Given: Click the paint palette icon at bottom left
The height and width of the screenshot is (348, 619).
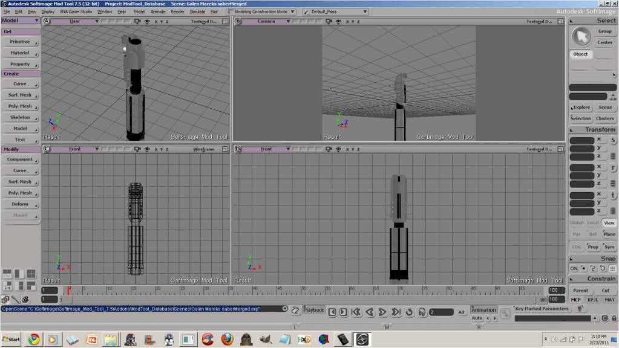Looking at the screenshot, I should click(x=25, y=300).
